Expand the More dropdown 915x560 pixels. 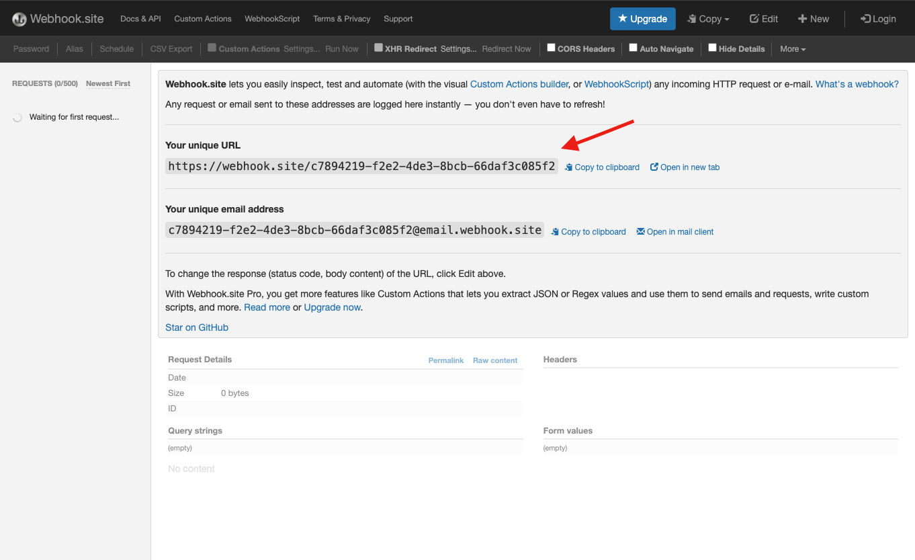[793, 49]
